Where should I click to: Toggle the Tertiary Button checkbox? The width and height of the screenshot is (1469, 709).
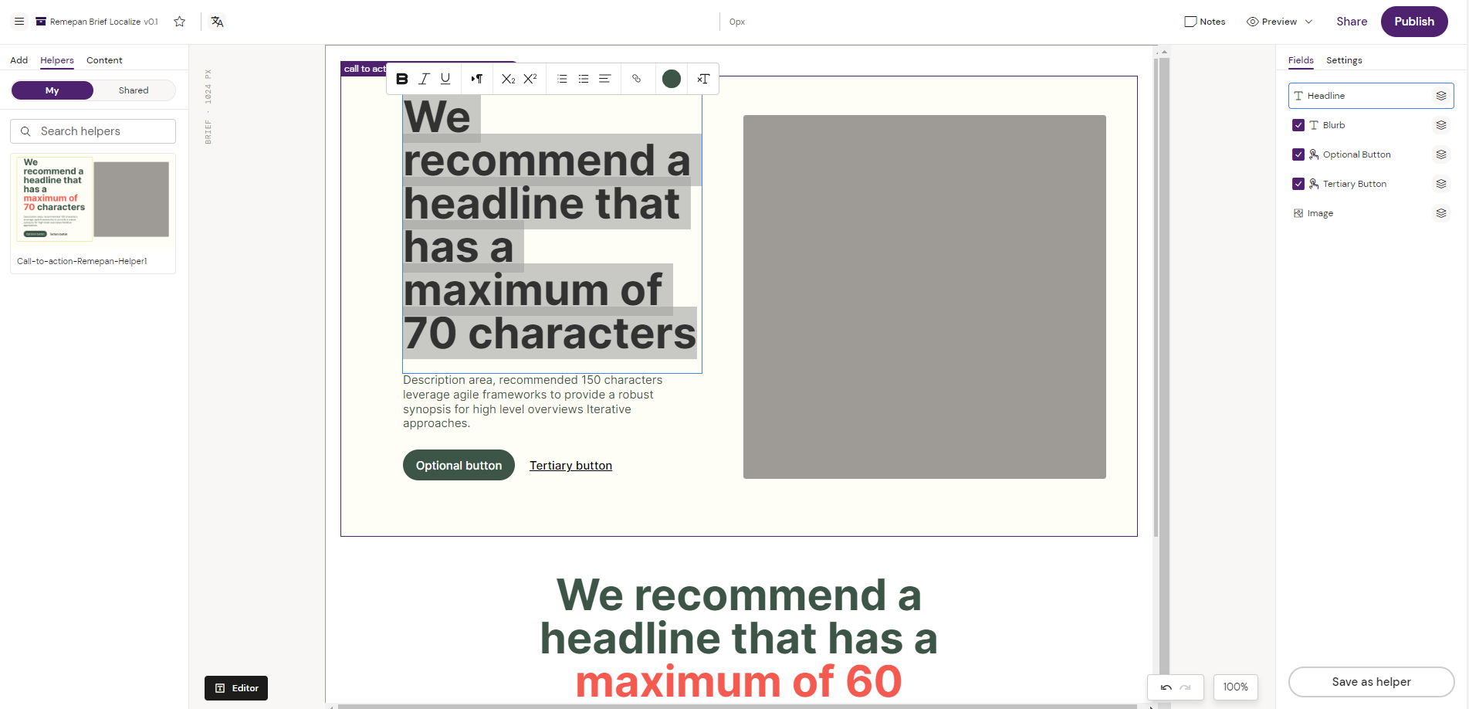1298,184
